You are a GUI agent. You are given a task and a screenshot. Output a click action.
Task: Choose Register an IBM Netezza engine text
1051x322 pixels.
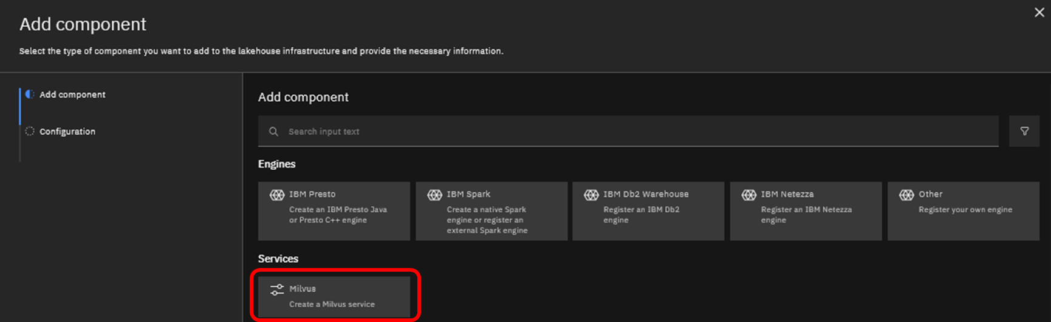tap(806, 215)
